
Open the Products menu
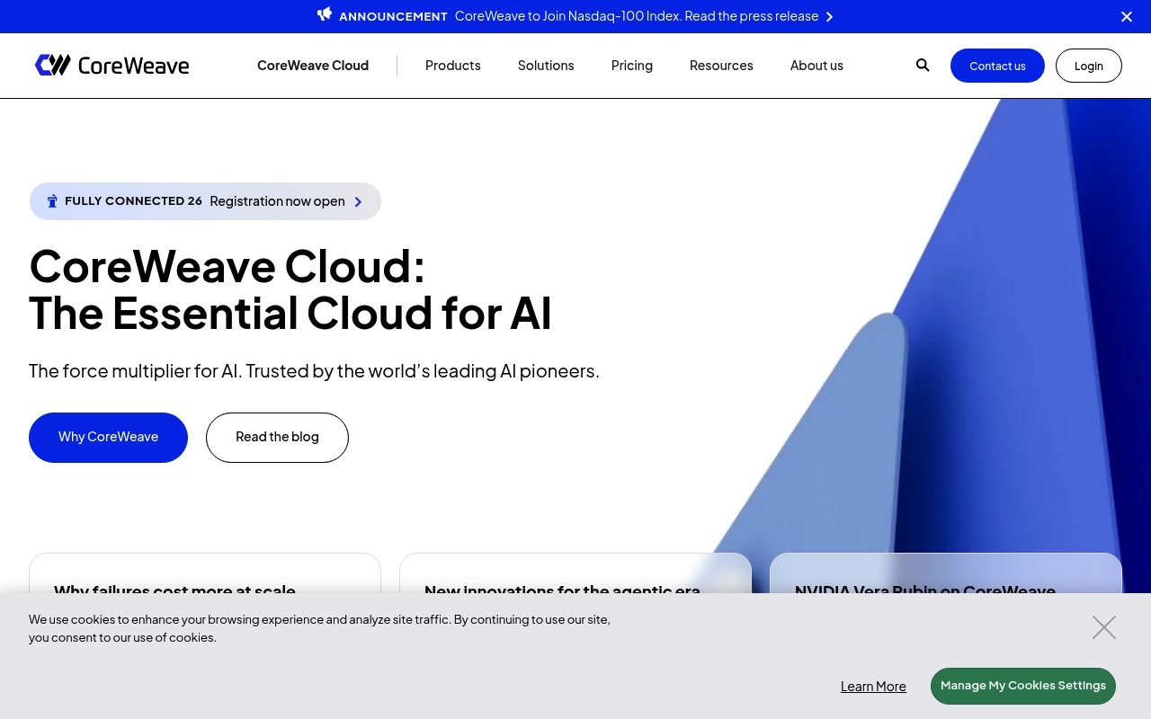click(x=453, y=66)
